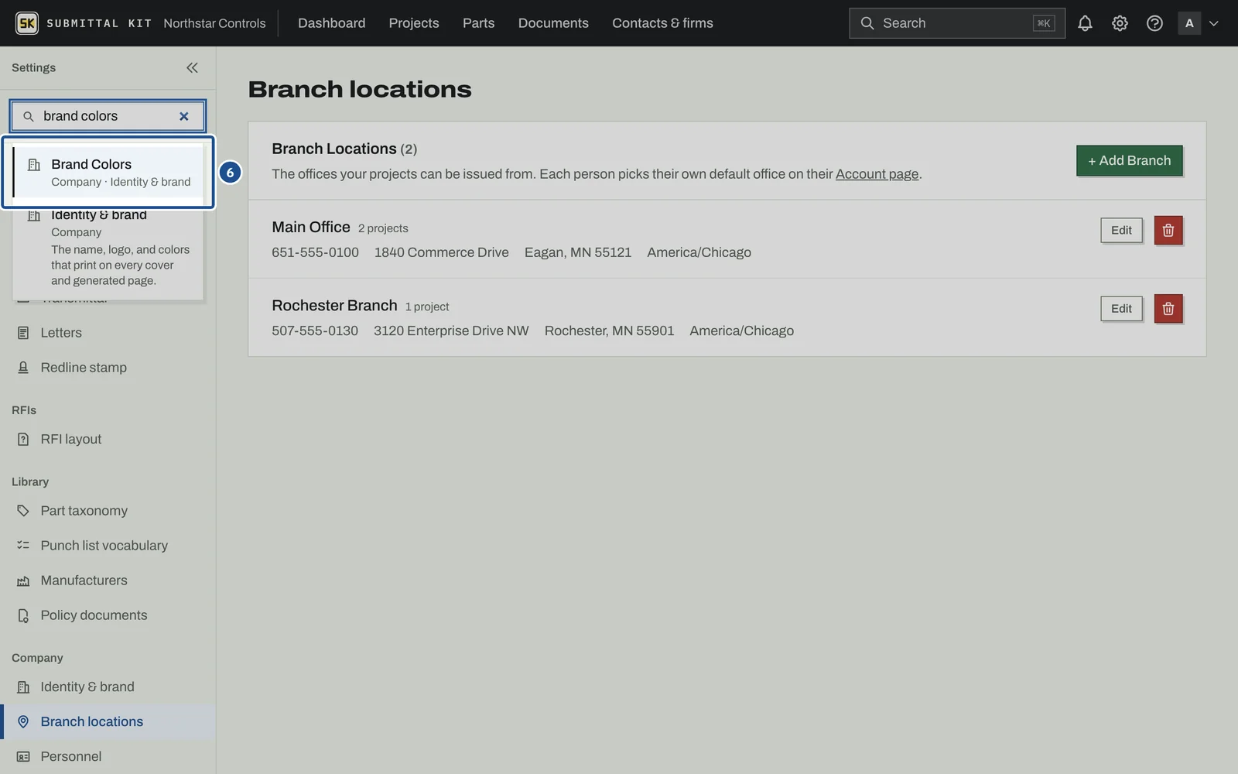The width and height of the screenshot is (1238, 774).
Task: Click the settings search input
Action: (x=107, y=116)
